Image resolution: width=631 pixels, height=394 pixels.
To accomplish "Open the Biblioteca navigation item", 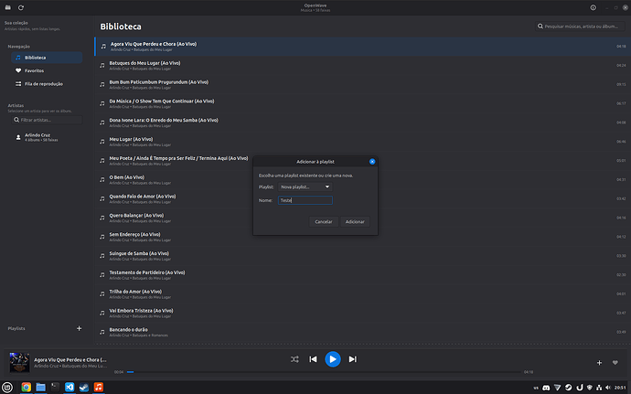I will (x=47, y=58).
